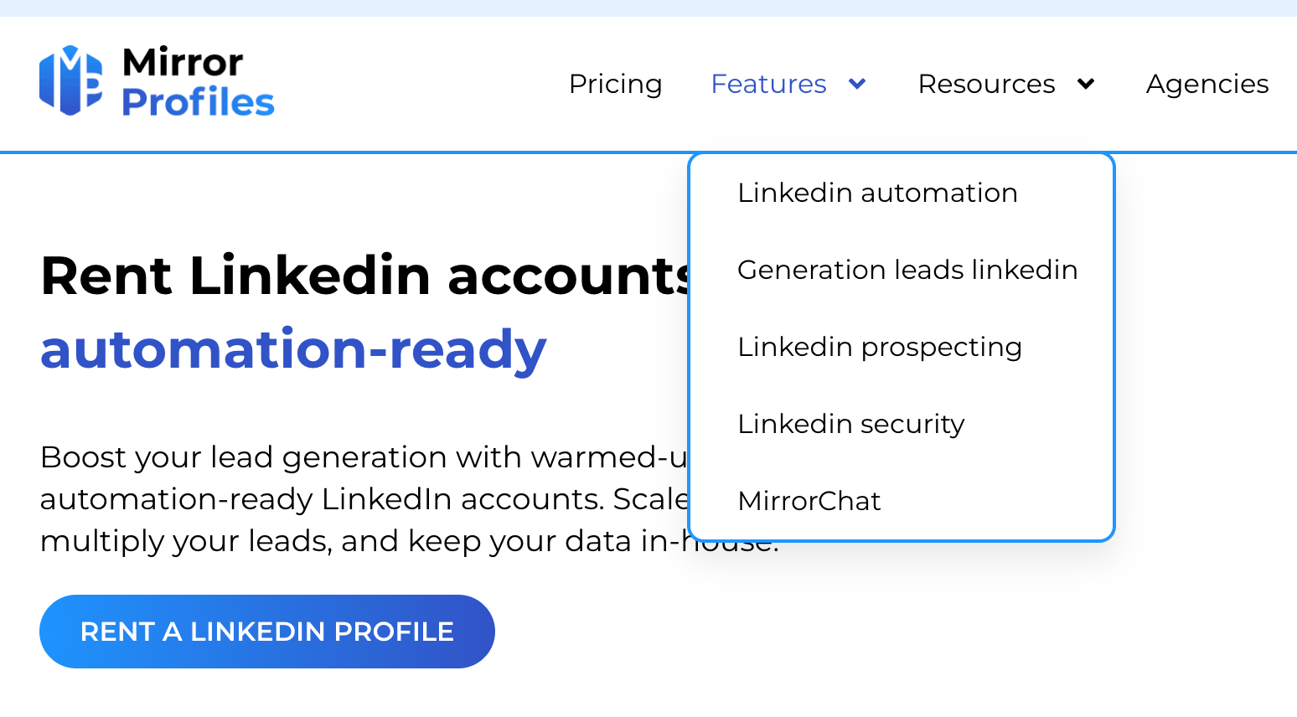
Task: Expand the Resources dropdown arrow
Action: [x=1086, y=84]
